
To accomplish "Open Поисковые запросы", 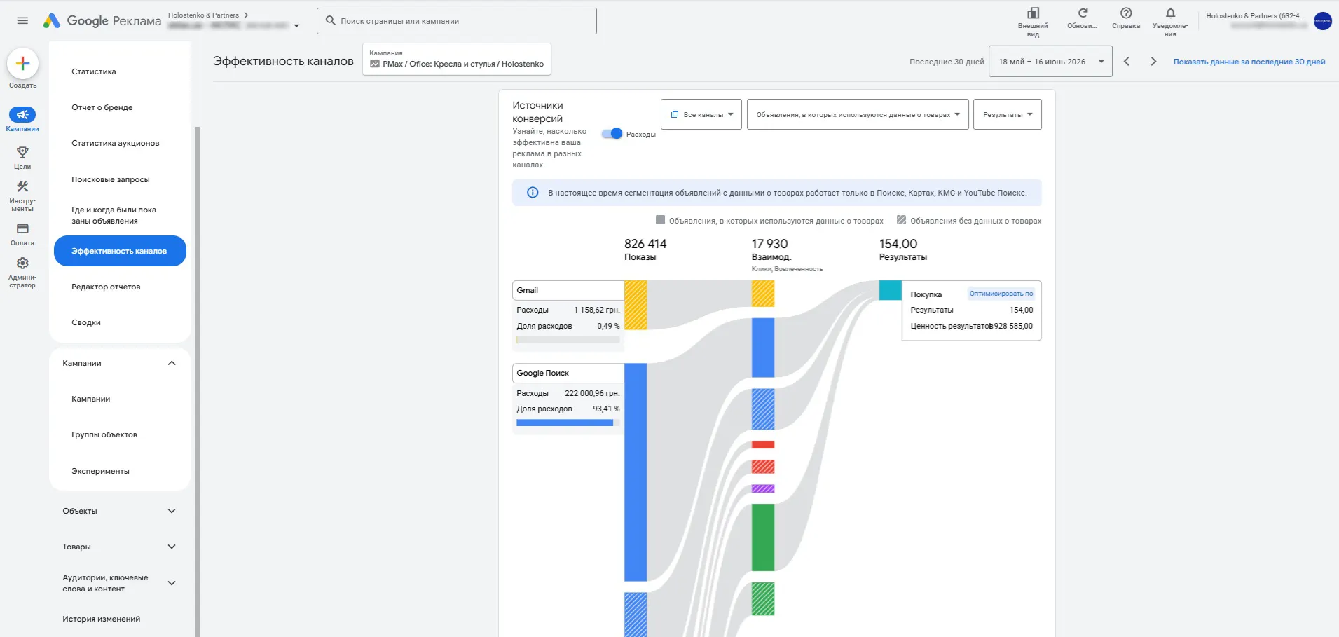I will (x=111, y=179).
